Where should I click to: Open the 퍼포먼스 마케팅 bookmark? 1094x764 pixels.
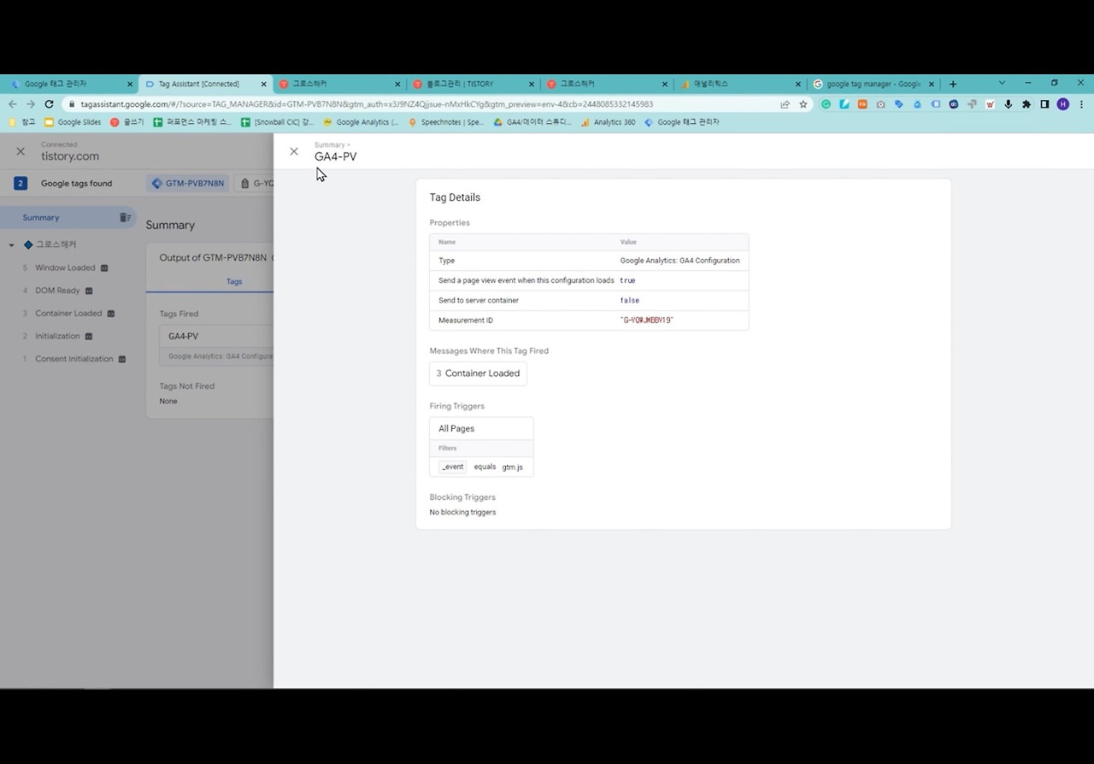[192, 122]
